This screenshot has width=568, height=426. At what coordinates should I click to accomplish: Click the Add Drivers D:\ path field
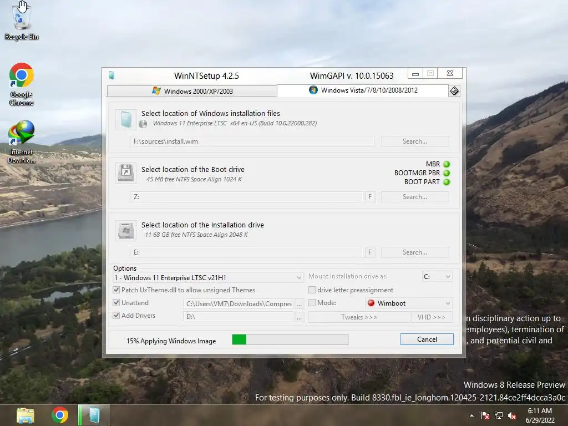239,317
